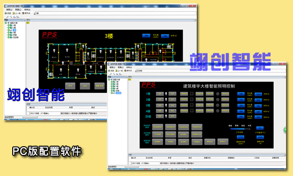Click the light bulb icon in the 2楼 row
Viewport: 293px width, 176px height.
[166, 100]
